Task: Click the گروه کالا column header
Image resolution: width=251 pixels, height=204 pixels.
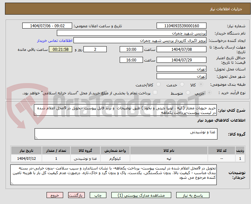Action: [85, 151]
